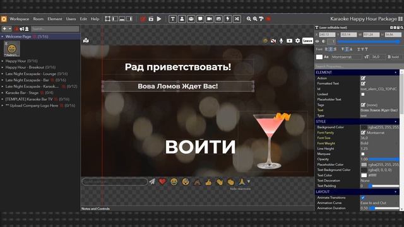The height and width of the screenshot is (227, 404).
Task: Click the Montserrat font name field
Action: [347, 57]
